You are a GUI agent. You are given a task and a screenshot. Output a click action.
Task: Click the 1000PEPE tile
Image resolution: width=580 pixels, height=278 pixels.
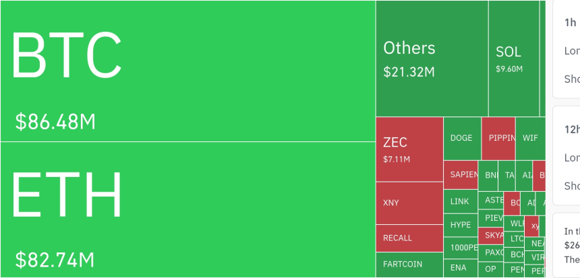tap(460, 247)
